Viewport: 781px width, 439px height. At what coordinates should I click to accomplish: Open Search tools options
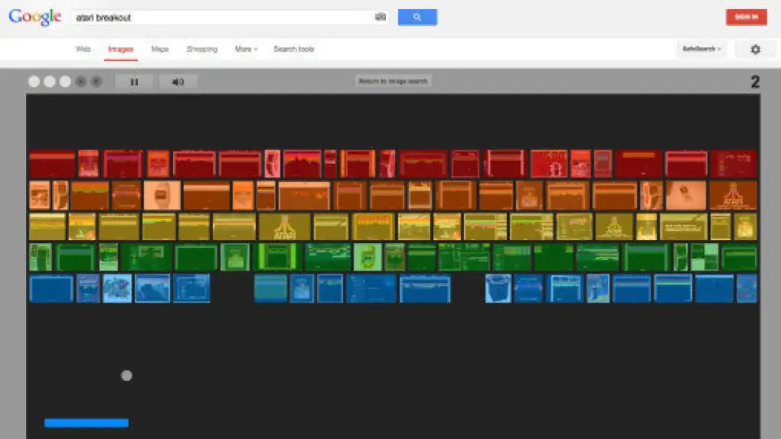294,49
